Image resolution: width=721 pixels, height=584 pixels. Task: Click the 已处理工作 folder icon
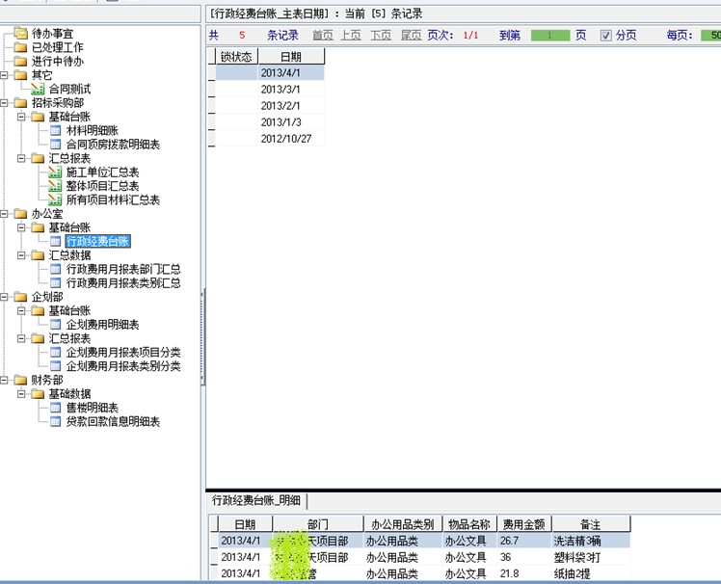(20, 47)
